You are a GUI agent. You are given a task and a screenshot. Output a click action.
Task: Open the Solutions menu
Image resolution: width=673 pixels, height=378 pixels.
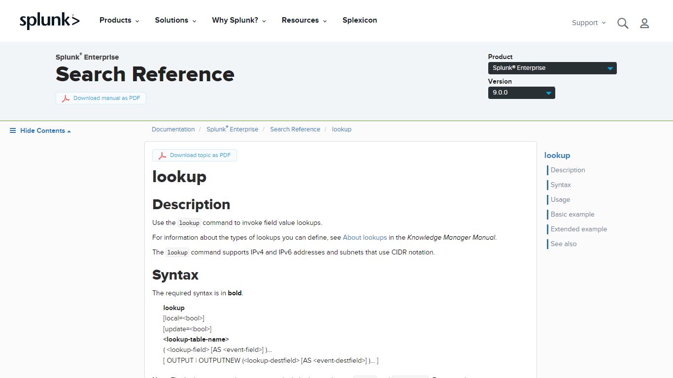175,20
